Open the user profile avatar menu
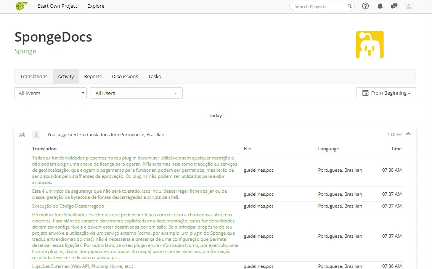The image size is (432, 269). click(x=409, y=6)
